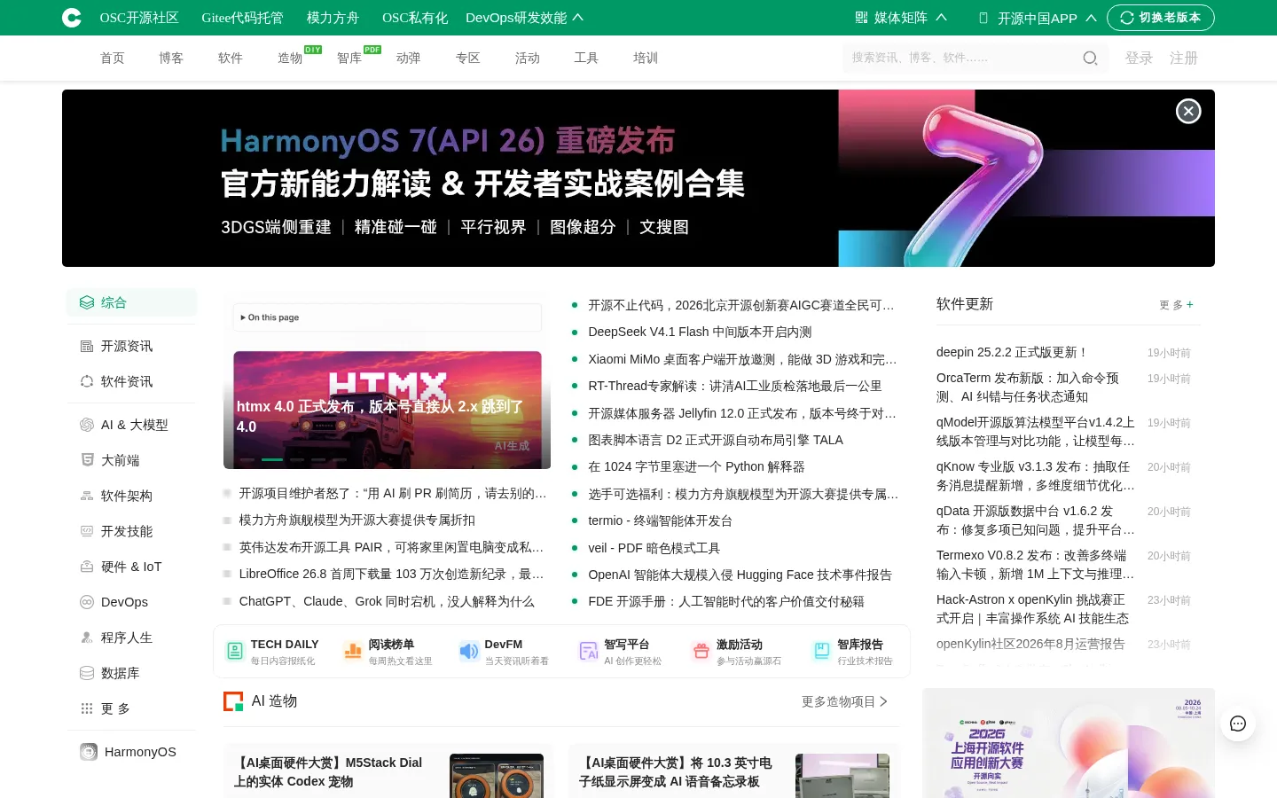
Task: Go to 造物 nav tab
Action: 290,58
